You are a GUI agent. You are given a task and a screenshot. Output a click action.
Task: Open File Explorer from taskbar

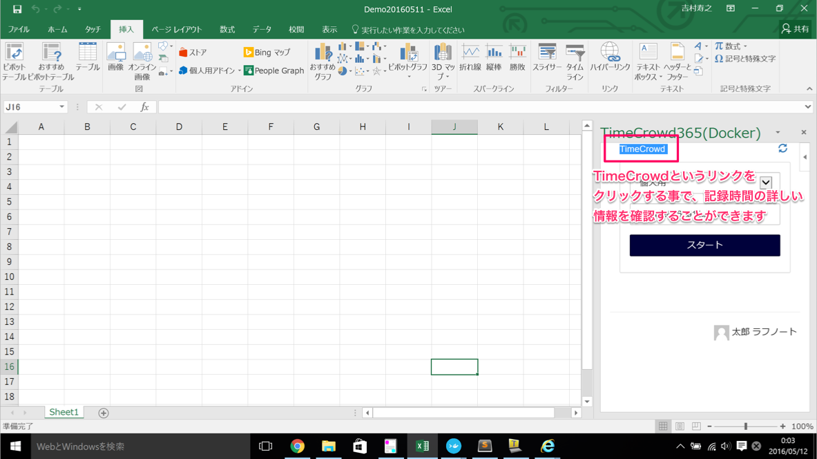coord(328,446)
